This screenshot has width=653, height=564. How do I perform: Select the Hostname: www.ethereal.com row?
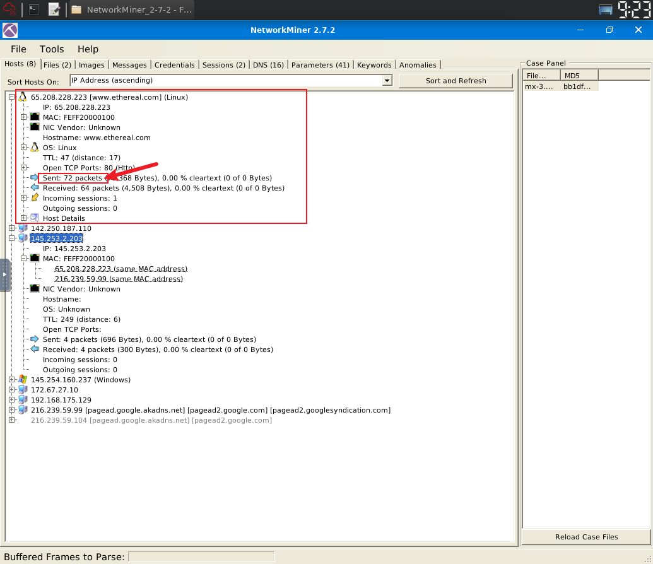click(97, 138)
